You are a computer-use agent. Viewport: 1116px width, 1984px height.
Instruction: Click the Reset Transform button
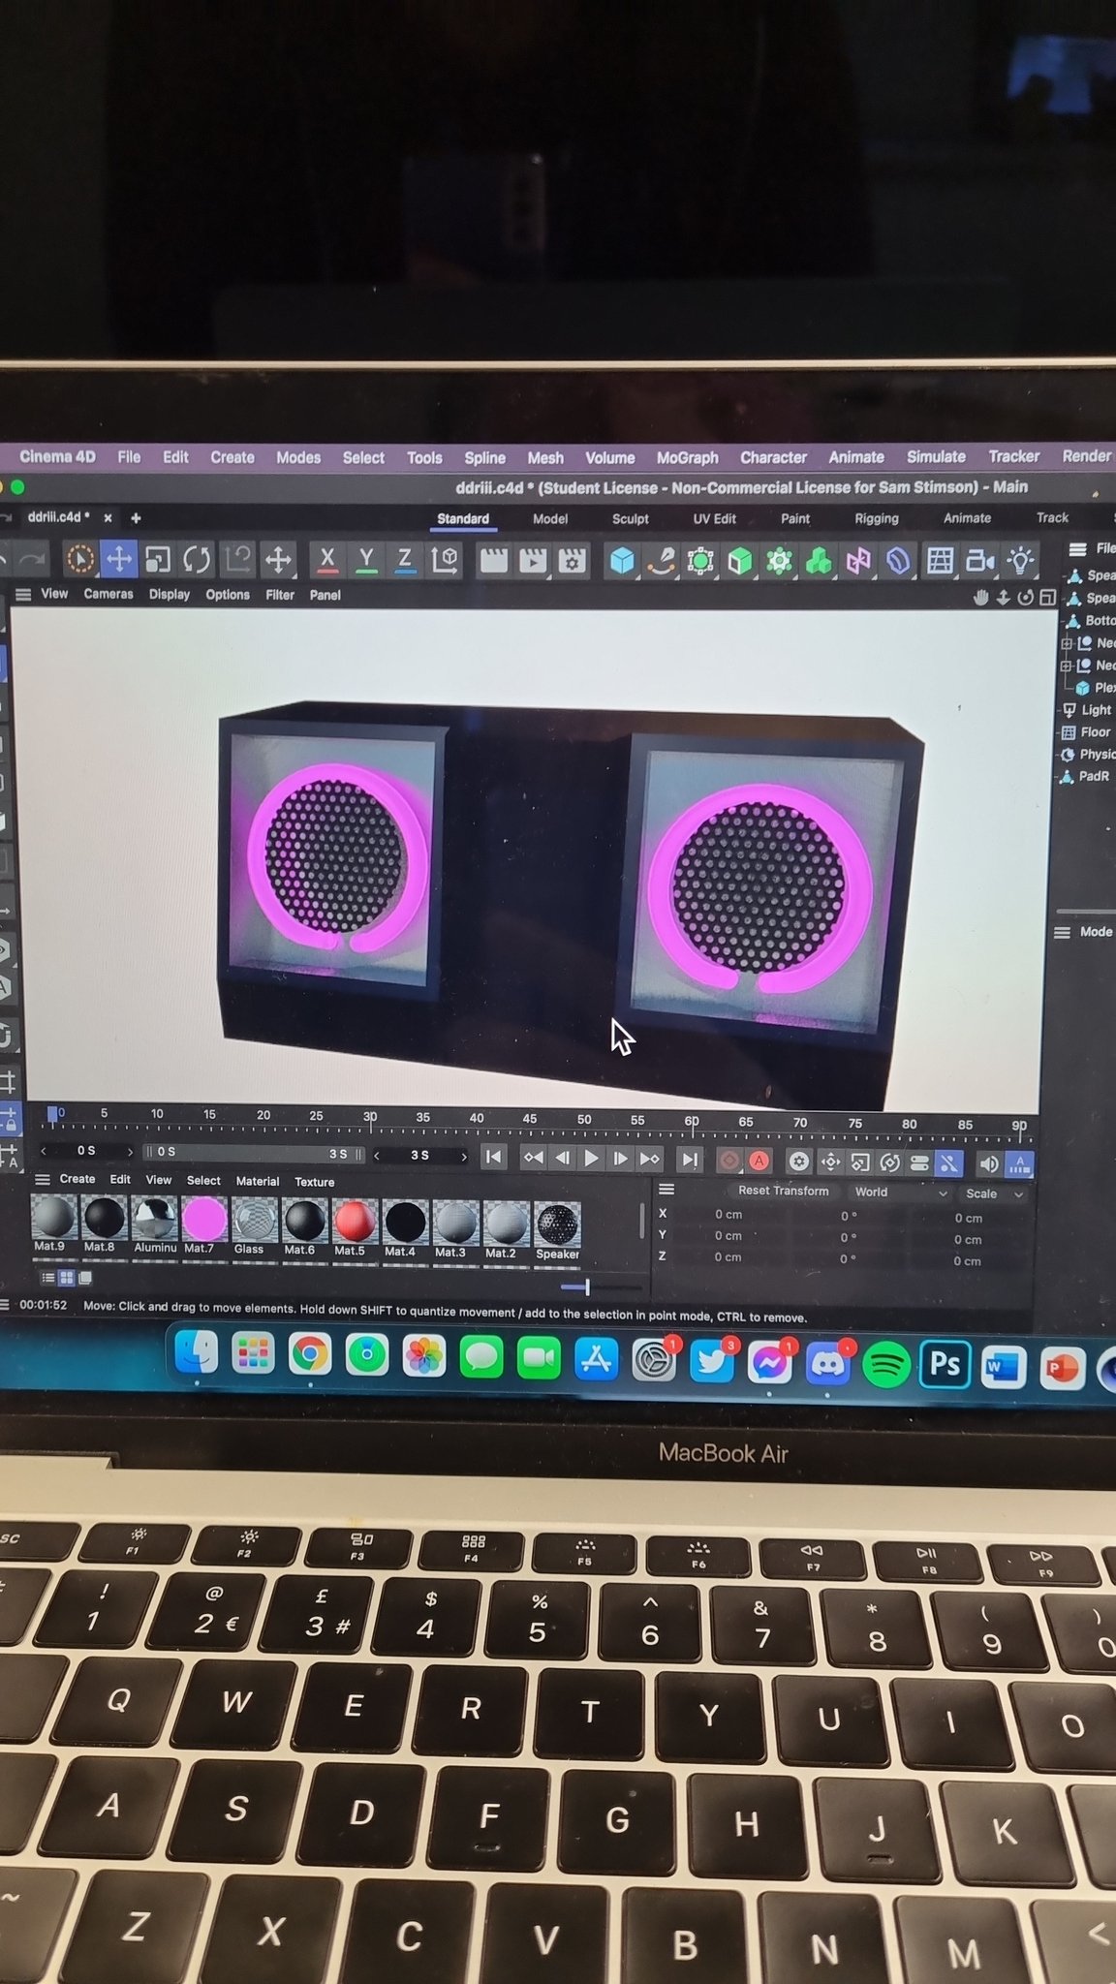click(783, 1192)
